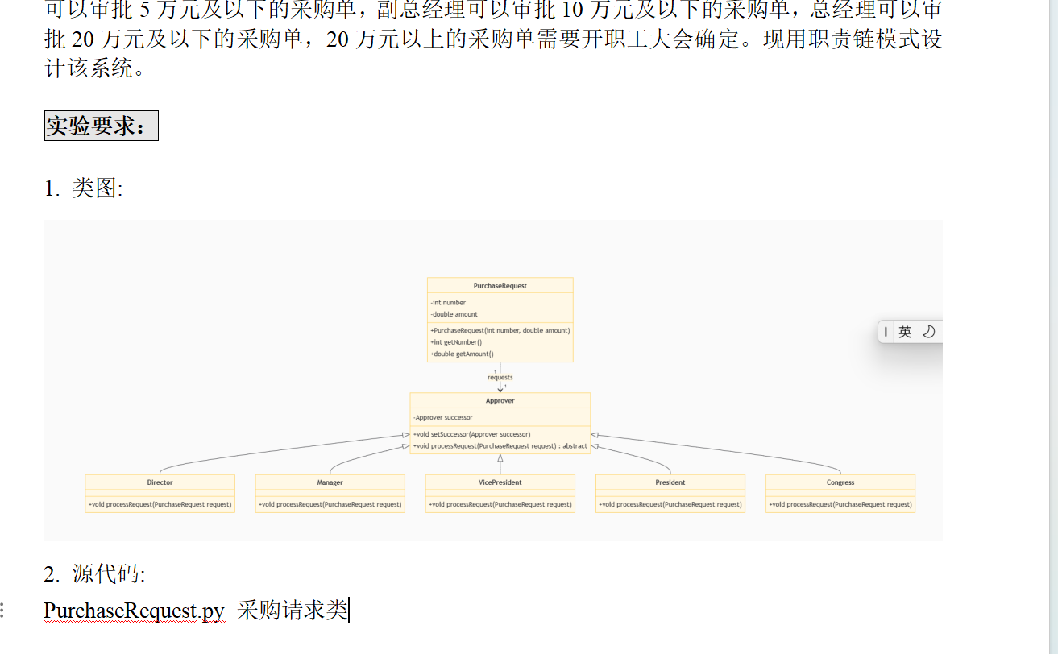Click the 'requests' association label
1058x654 pixels.
500,377
